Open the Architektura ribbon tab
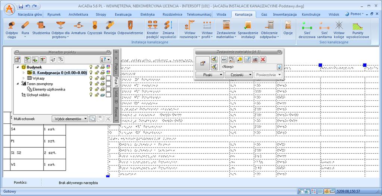 (78, 15)
